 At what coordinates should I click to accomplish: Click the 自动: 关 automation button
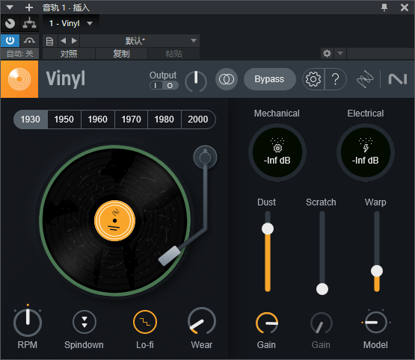20,54
